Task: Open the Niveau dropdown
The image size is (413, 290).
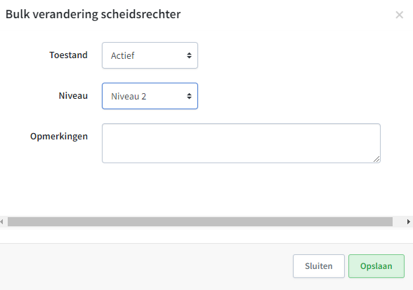Action: point(150,96)
